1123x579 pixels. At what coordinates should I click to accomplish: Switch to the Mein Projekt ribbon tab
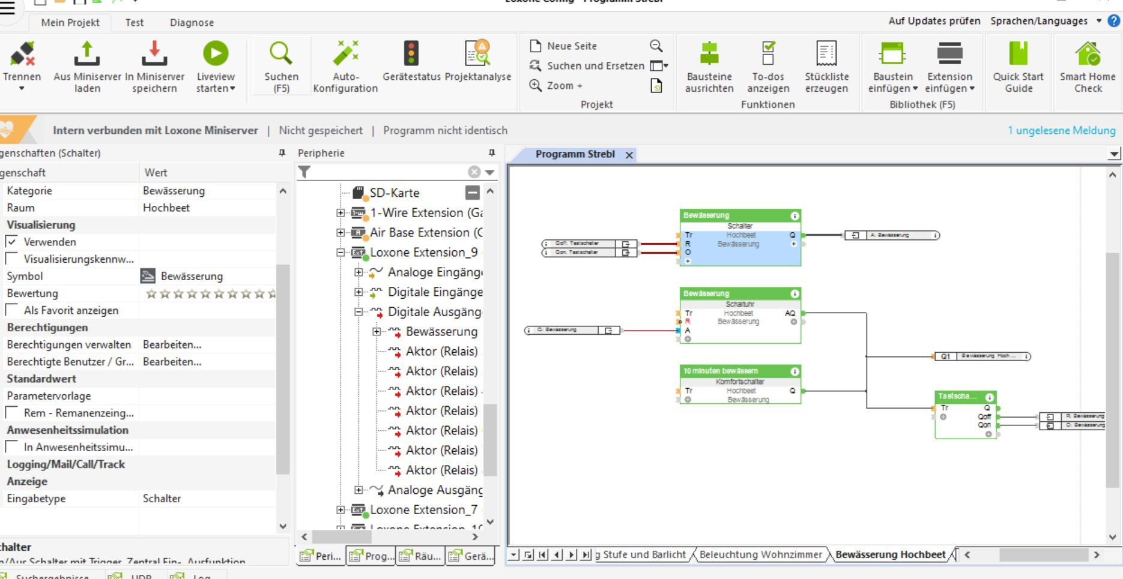pos(70,23)
